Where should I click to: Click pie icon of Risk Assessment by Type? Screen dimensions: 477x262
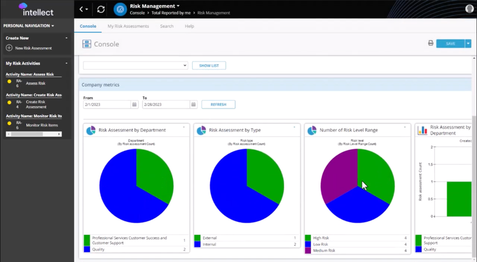(x=202, y=130)
